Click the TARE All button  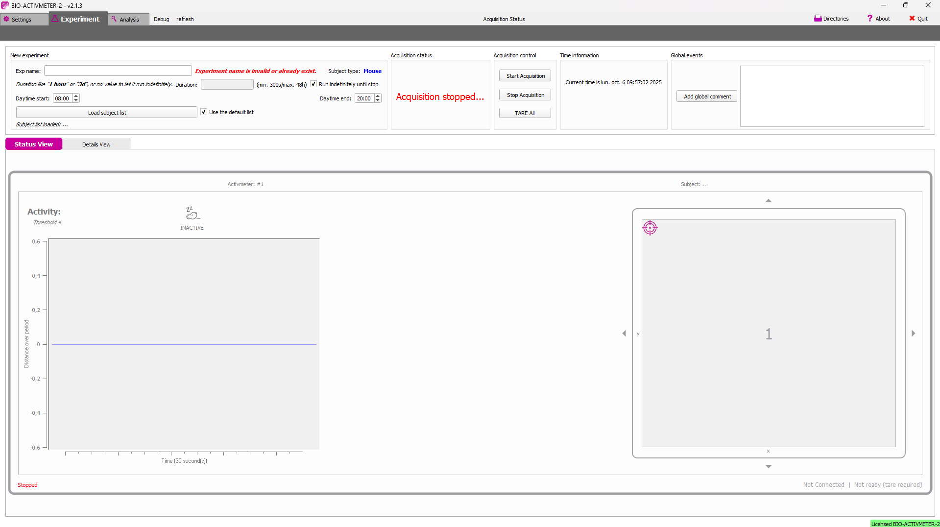point(525,113)
